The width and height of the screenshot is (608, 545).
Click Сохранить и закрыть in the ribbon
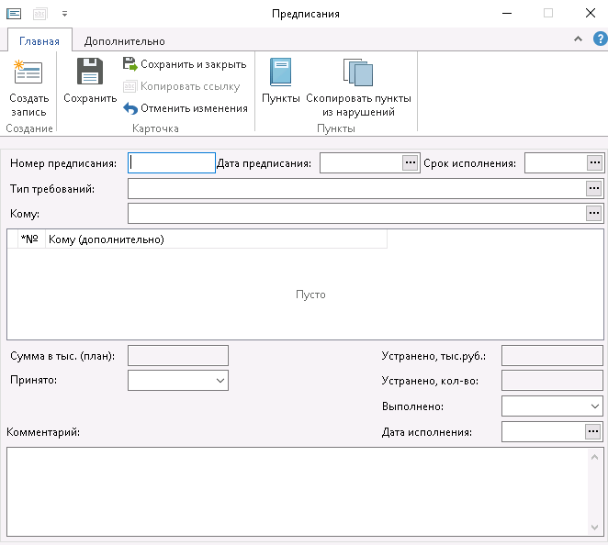pyautogui.click(x=185, y=64)
